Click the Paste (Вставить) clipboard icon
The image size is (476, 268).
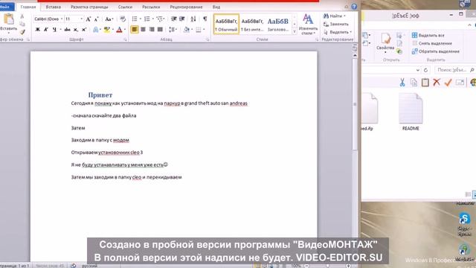click(x=8, y=19)
